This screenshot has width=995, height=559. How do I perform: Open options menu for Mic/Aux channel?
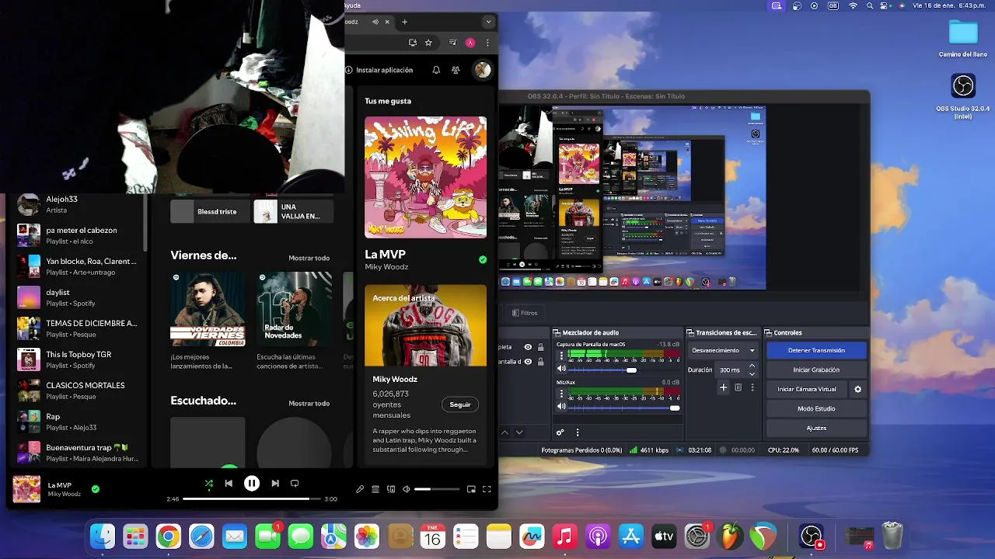tap(561, 394)
